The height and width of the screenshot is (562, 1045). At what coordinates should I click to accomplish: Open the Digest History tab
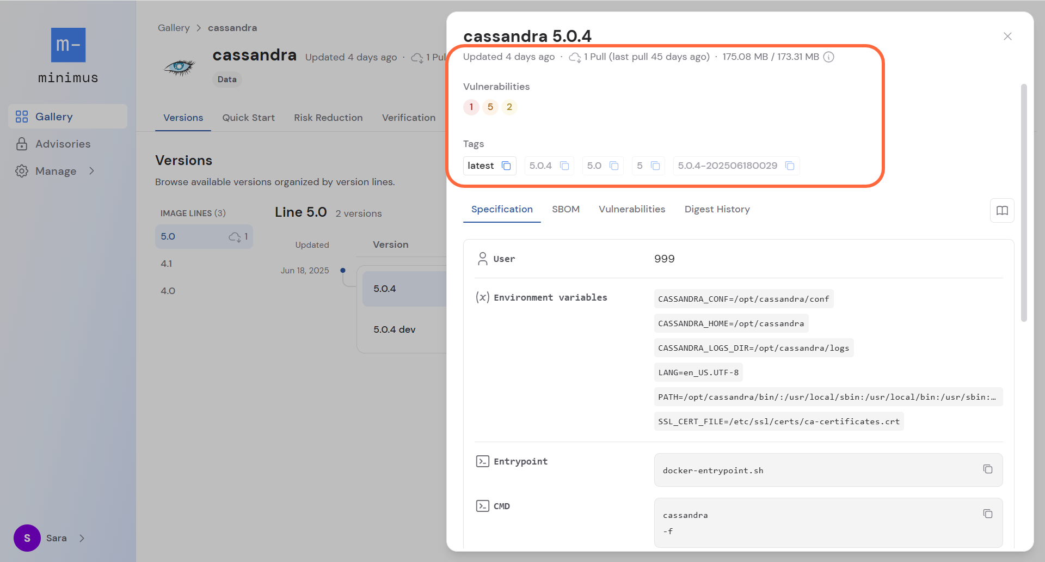click(717, 209)
